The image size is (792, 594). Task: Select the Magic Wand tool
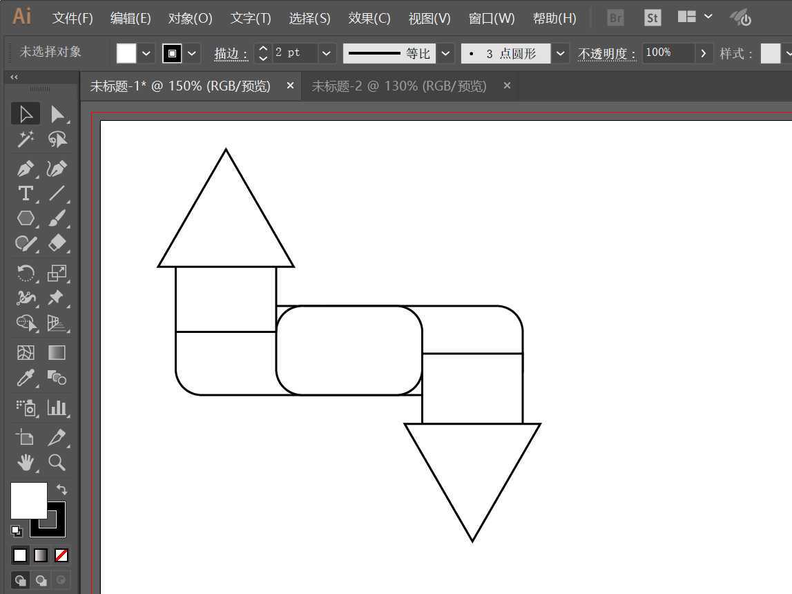tap(26, 139)
